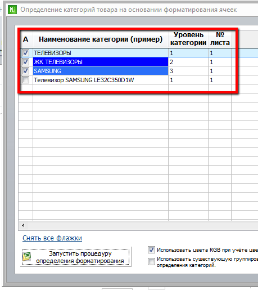The width and height of the screenshot is (258, 290).
Task: Uncheck the SAMSUNG row checkbox
Action: point(25,71)
